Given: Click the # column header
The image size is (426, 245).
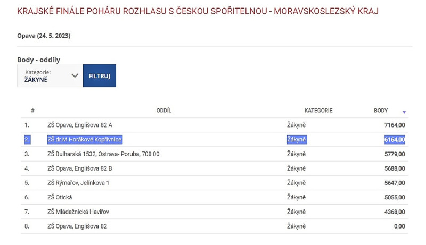Looking at the screenshot, I should [33, 111].
